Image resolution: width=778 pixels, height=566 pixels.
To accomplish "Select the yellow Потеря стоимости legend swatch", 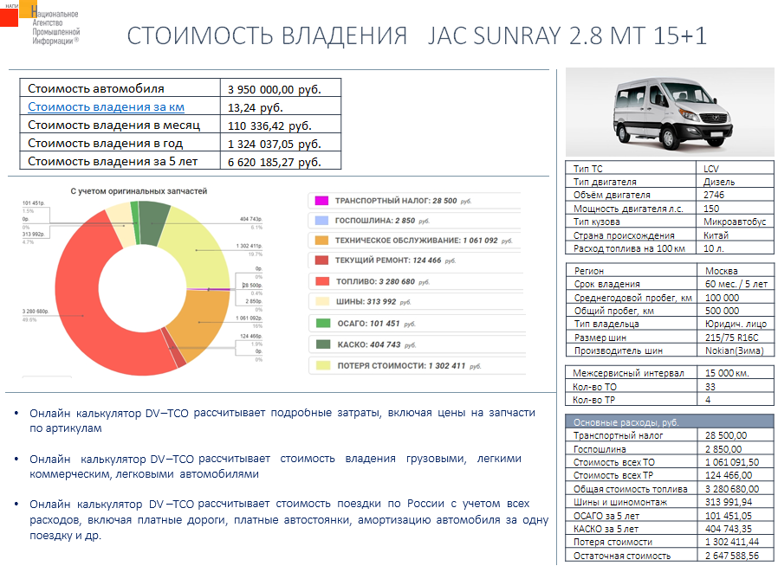I will (321, 365).
